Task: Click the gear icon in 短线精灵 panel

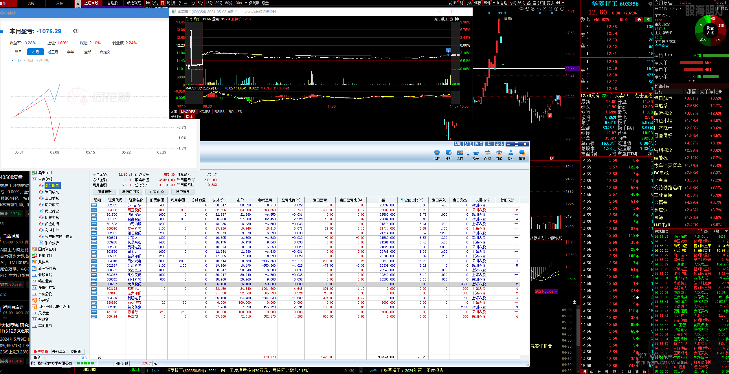Action: point(706,231)
